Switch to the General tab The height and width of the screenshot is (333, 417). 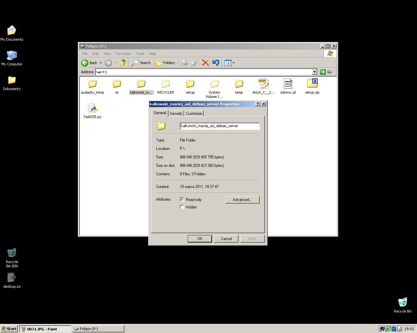160,113
